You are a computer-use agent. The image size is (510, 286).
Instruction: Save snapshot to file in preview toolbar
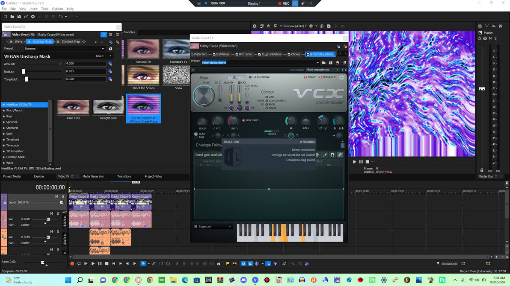(329, 26)
